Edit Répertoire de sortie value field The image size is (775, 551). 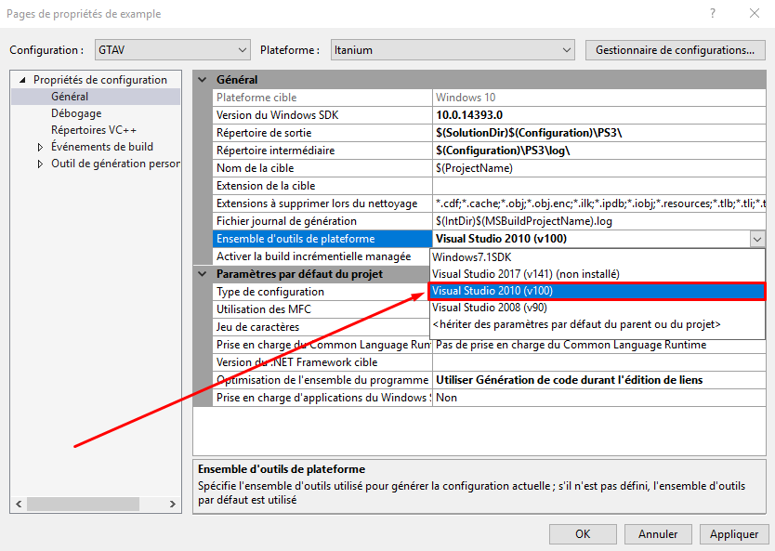(599, 133)
